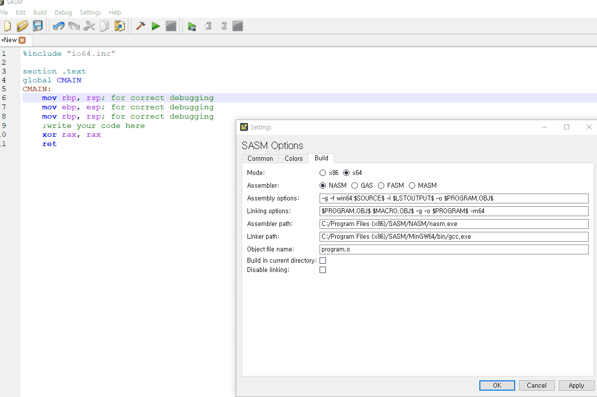Image resolution: width=597 pixels, height=397 pixels.
Task: Edit the Linking options field
Action: tap(454, 211)
